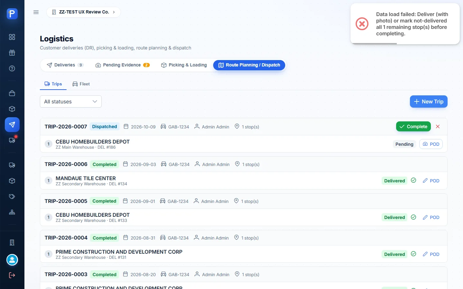Select the highlighted paper-plane Logistics sidebar icon

(x=12, y=125)
